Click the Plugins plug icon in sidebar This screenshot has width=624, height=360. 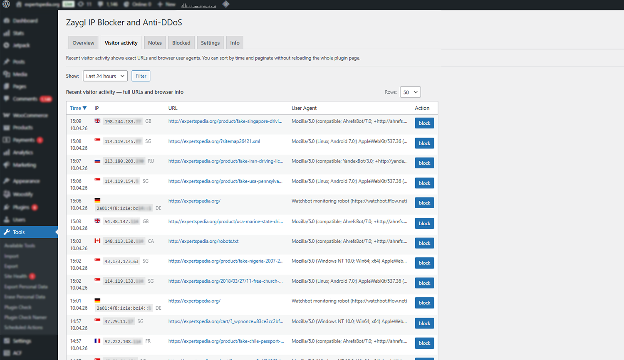point(7,207)
